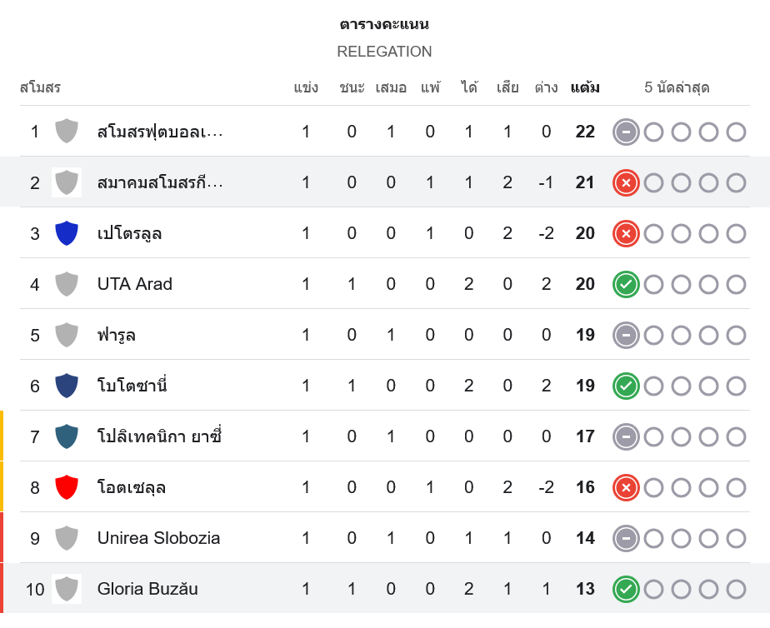
Task: Click Gloria Buzău green win result icon
Action: click(626, 589)
